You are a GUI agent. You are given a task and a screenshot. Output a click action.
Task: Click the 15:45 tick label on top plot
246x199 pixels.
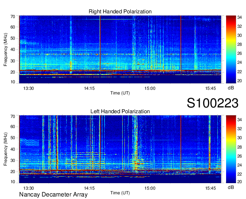tap(211, 88)
